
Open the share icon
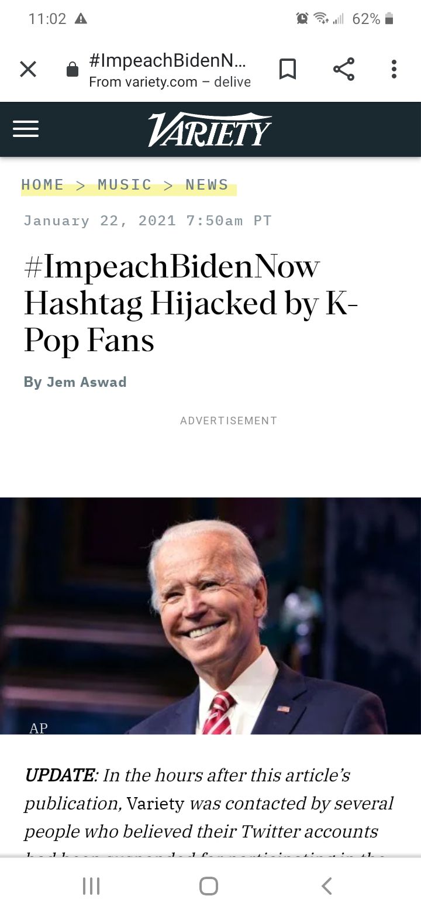344,69
